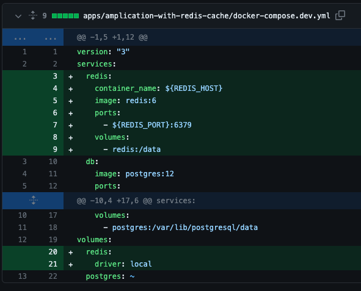Click the changed lines count 9

pos(45,16)
